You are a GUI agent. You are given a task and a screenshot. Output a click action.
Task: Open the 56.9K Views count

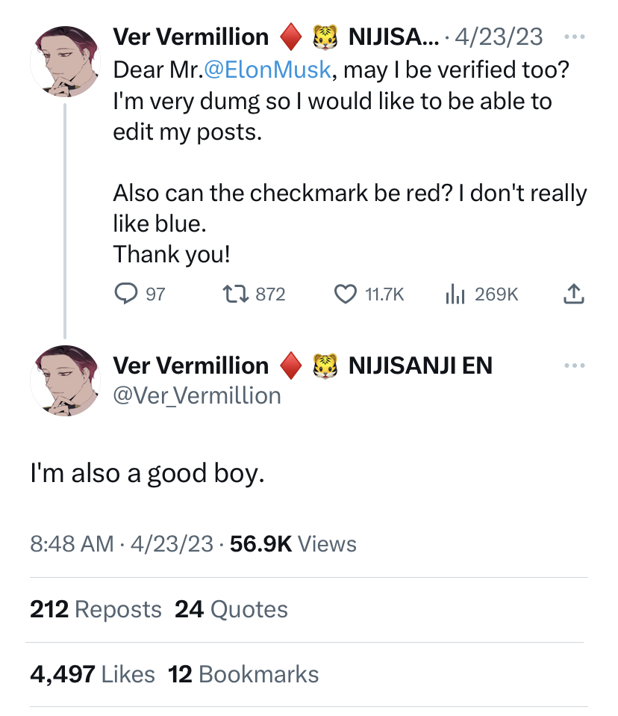tap(293, 543)
